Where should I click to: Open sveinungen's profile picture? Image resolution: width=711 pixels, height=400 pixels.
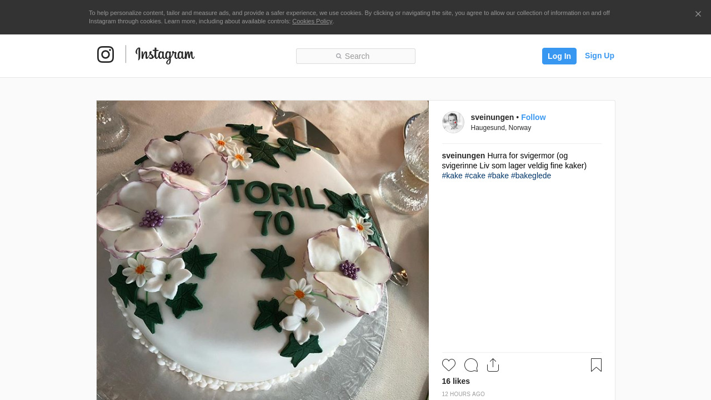[x=453, y=122]
